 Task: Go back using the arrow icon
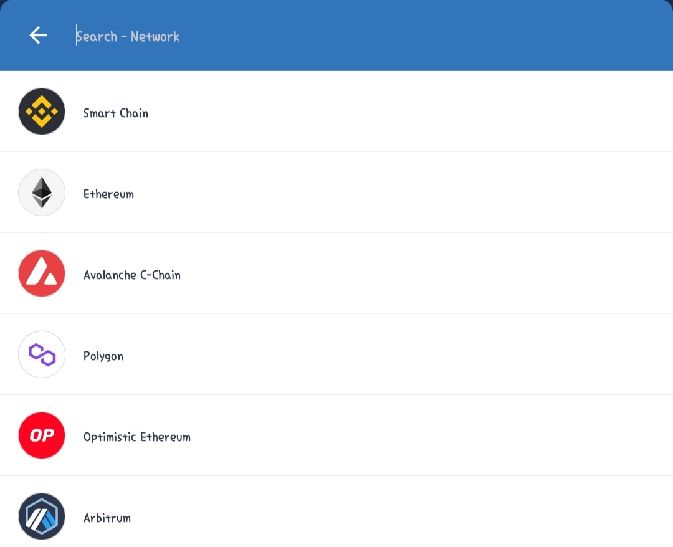pyautogui.click(x=38, y=35)
